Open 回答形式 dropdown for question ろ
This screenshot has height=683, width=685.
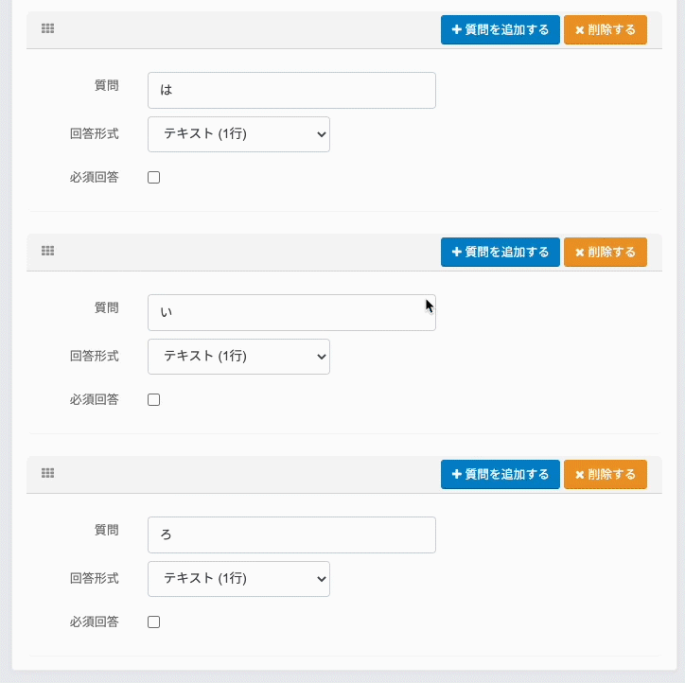pos(238,579)
